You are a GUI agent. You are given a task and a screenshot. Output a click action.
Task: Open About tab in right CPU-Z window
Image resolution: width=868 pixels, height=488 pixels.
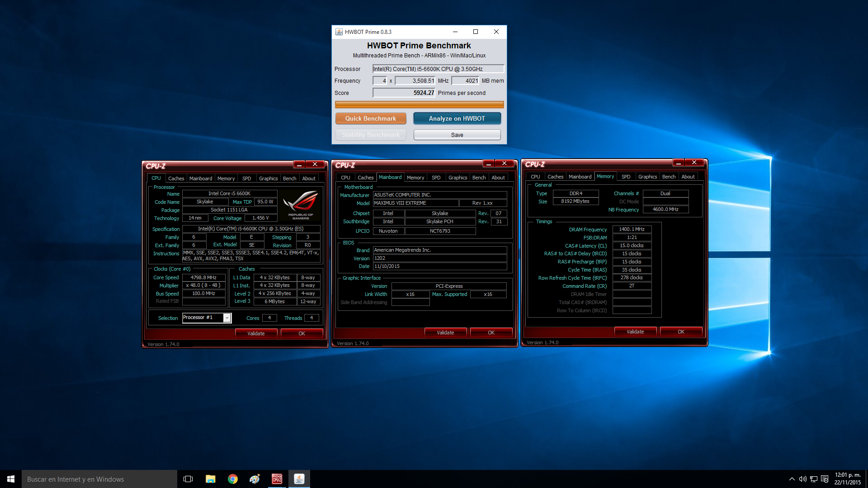(x=689, y=177)
